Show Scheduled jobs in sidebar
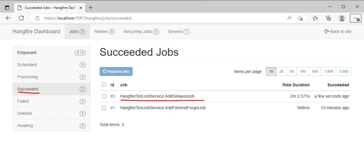Image resolution: width=364 pixels, height=143 pixels. pyautogui.click(x=52, y=65)
